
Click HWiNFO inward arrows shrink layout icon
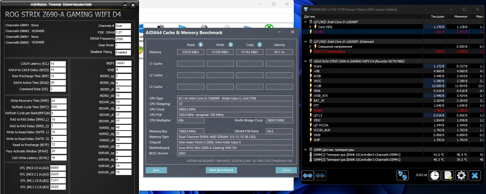coord(320,175)
